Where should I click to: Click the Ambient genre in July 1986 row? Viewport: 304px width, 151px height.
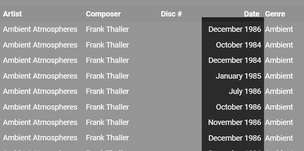pyautogui.click(x=279, y=91)
